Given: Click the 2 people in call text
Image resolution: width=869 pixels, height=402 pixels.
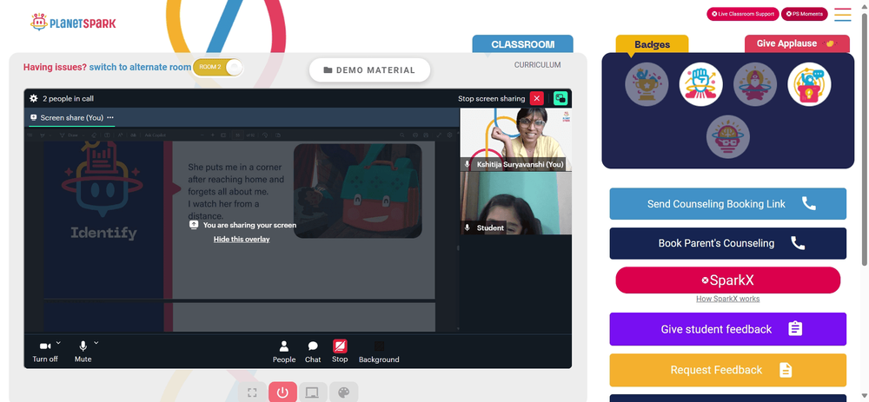Looking at the screenshot, I should (68, 99).
